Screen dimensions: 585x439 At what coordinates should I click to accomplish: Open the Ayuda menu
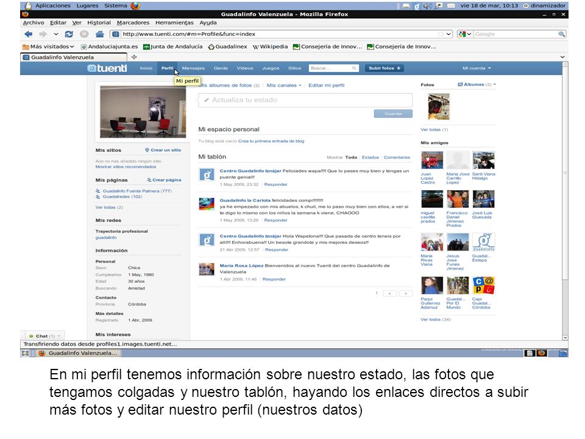pyautogui.click(x=208, y=23)
